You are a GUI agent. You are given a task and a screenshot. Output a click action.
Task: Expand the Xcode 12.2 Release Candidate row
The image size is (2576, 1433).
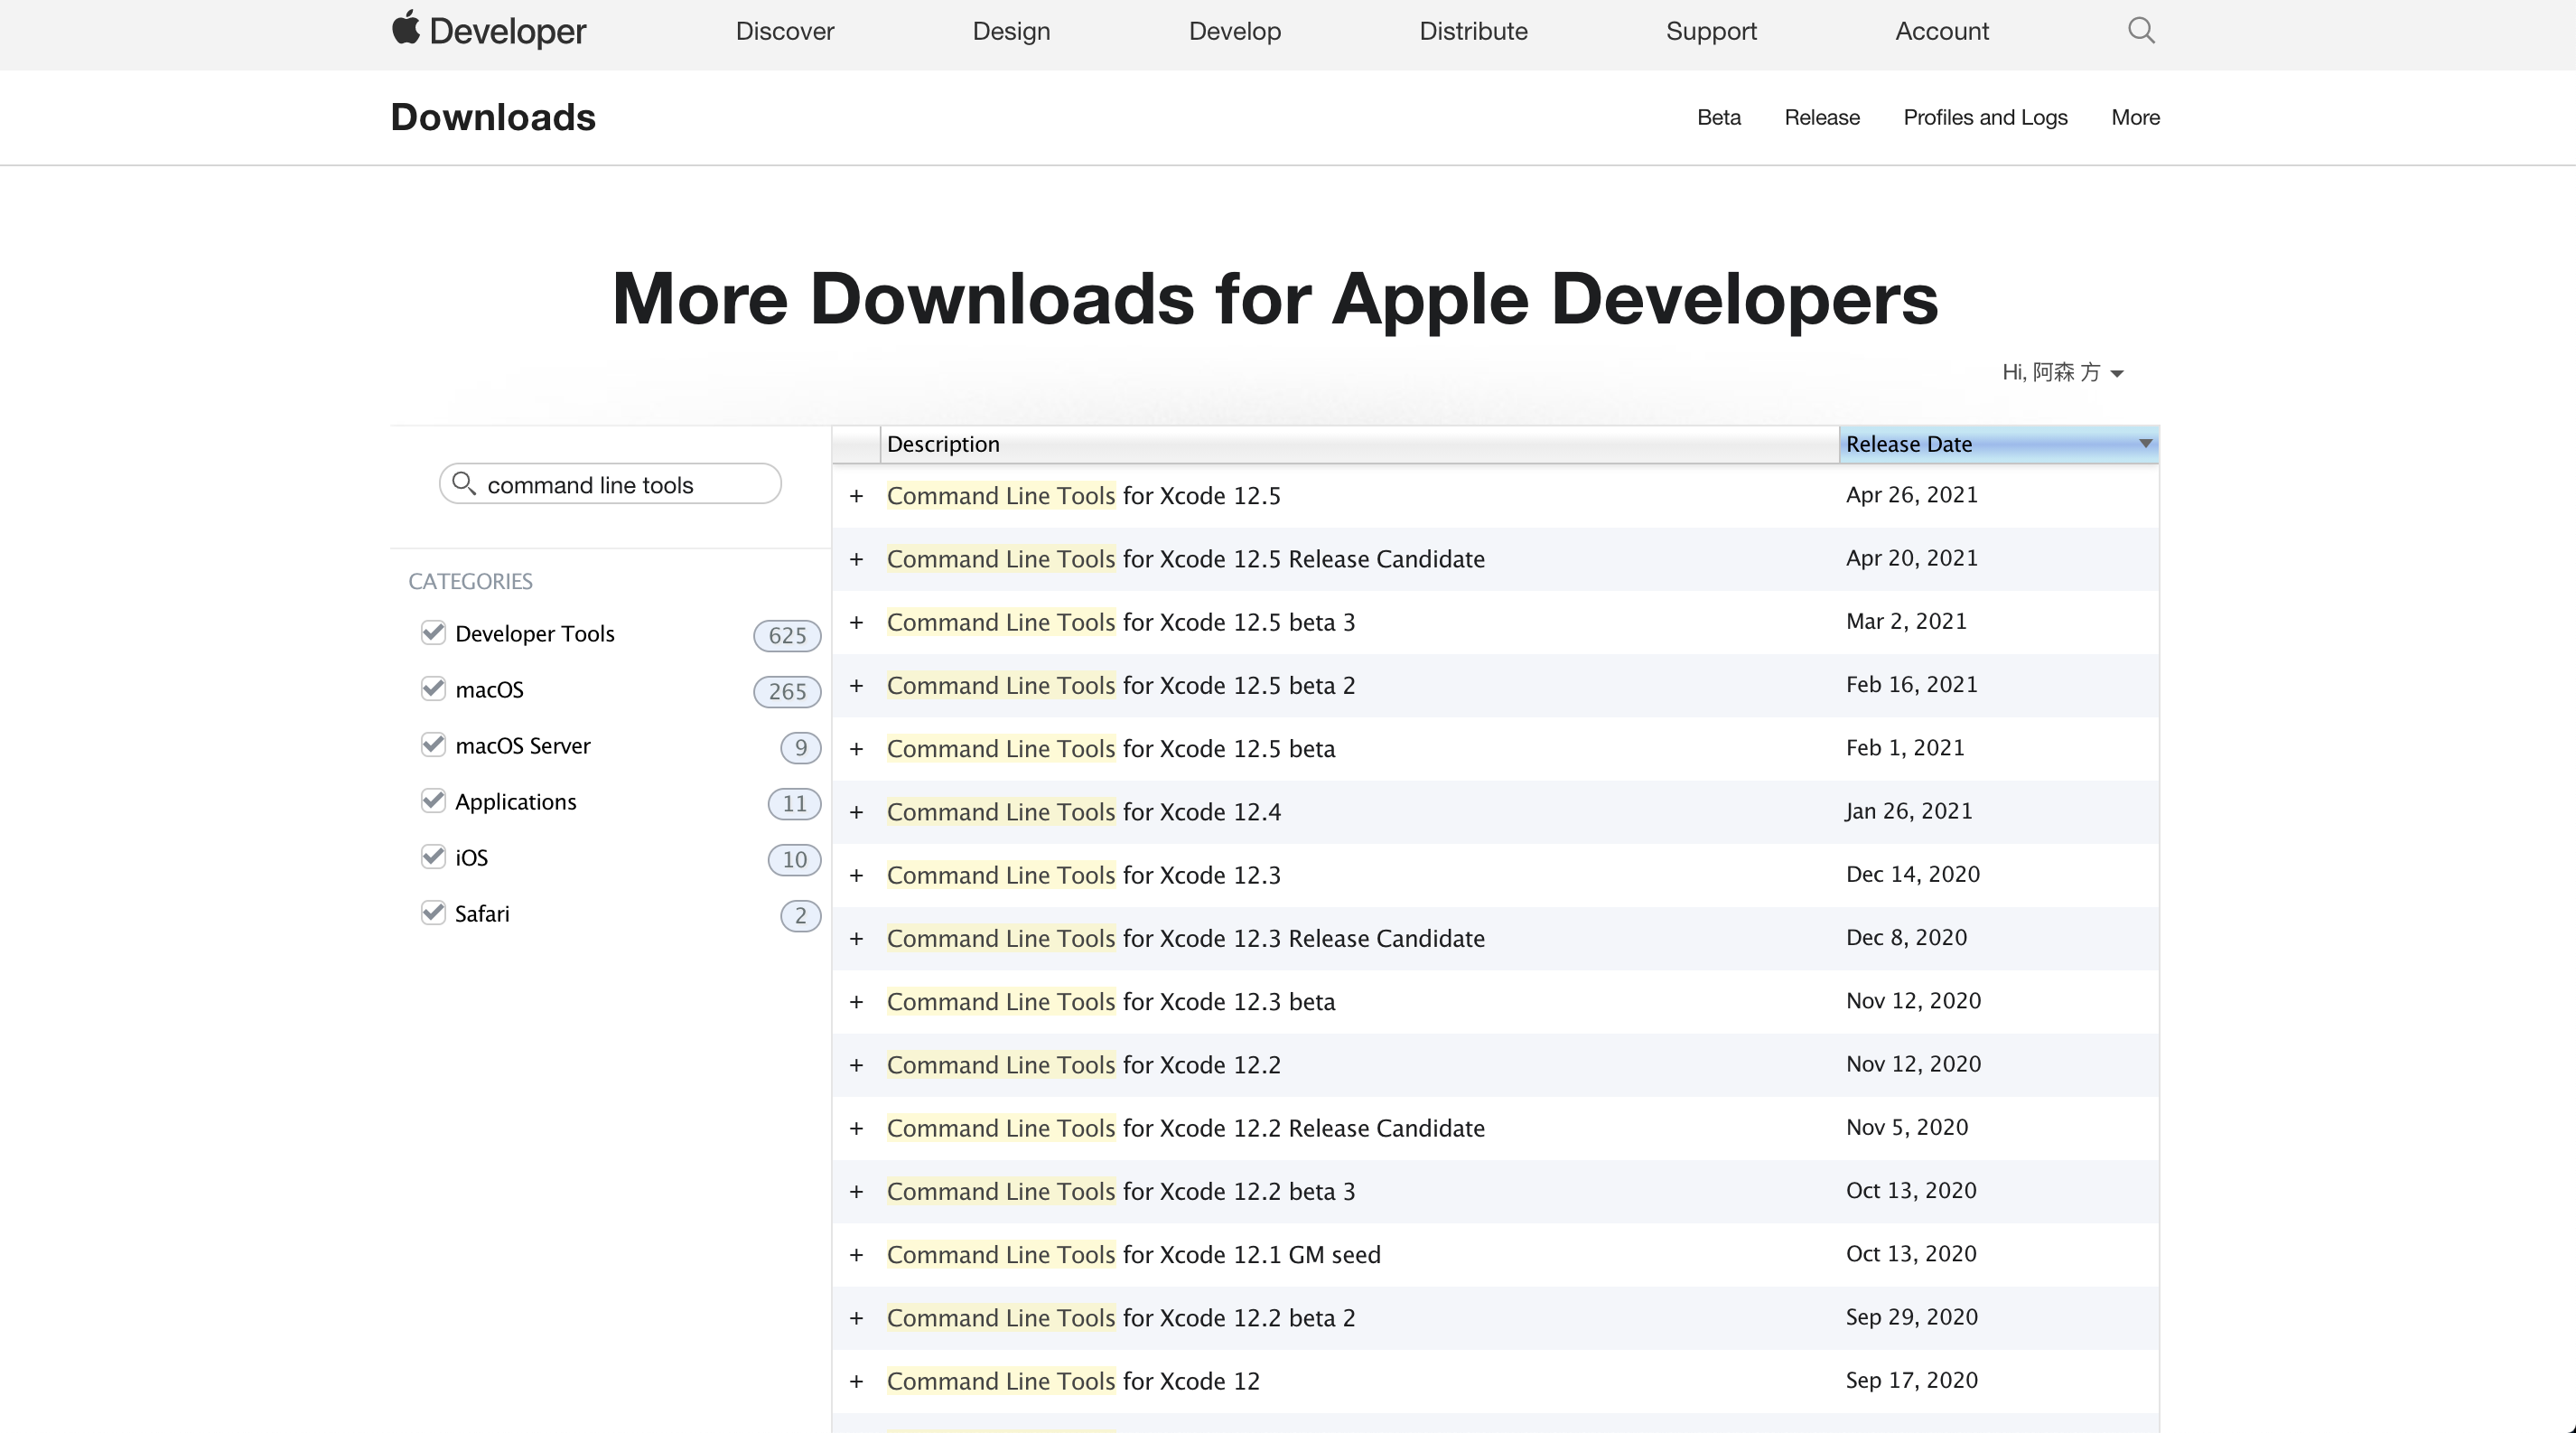point(856,1128)
